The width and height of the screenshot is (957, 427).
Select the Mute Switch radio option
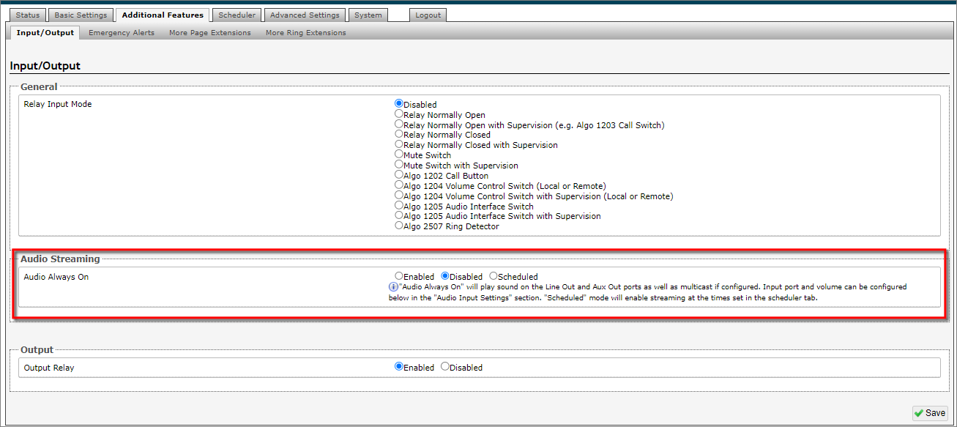pyautogui.click(x=399, y=155)
